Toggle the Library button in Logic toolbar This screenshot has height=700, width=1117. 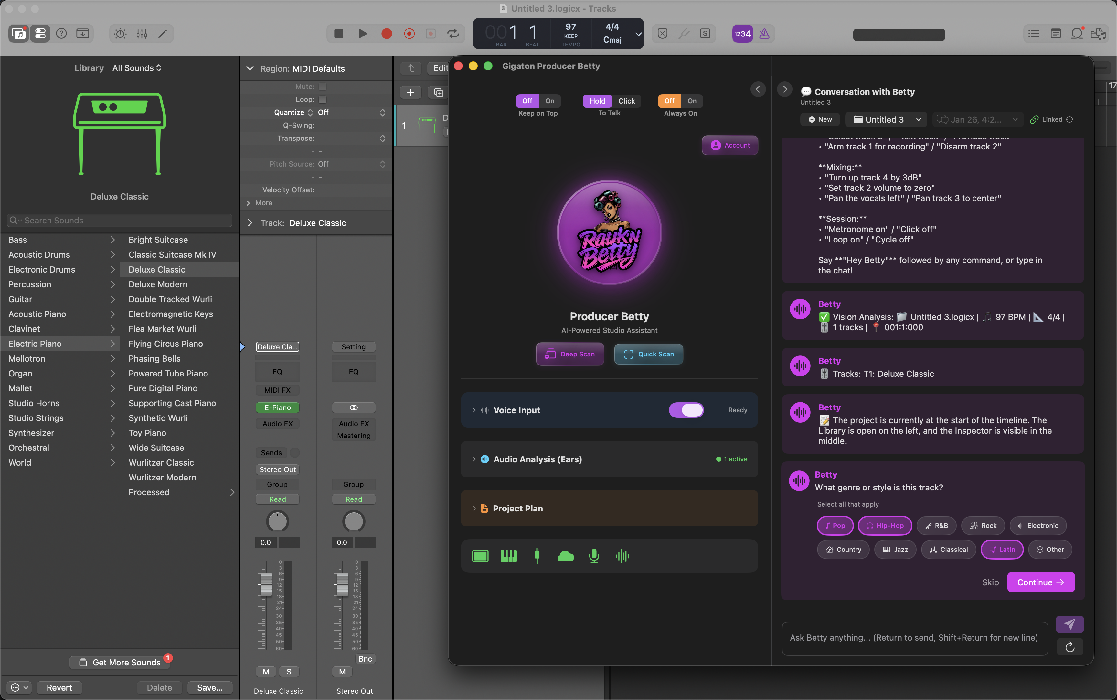coord(19,33)
